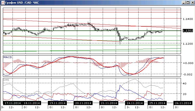Click the 1.1200 price axis label
The height and width of the screenshot is (111, 195).
(x=188, y=44)
